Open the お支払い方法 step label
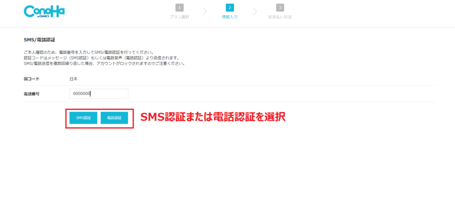The width and height of the screenshot is (455, 198). (x=280, y=17)
